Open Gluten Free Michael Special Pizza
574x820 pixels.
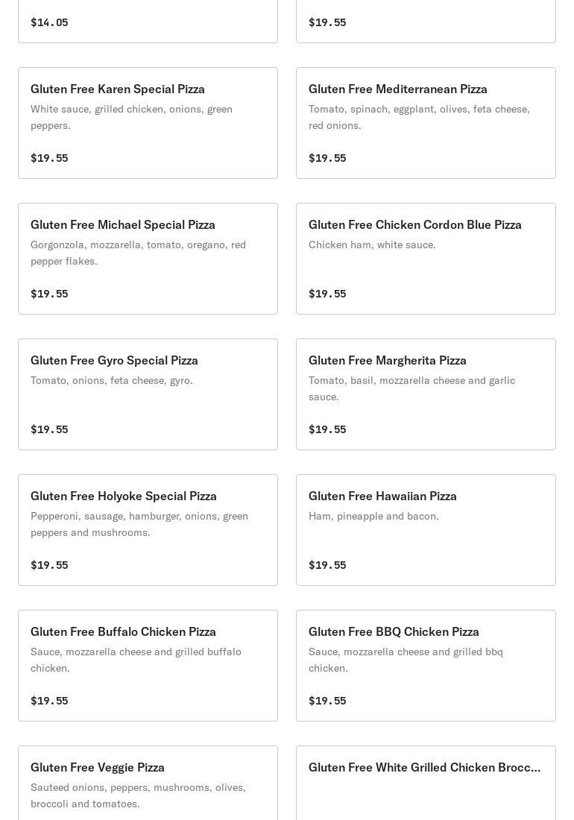pos(148,259)
